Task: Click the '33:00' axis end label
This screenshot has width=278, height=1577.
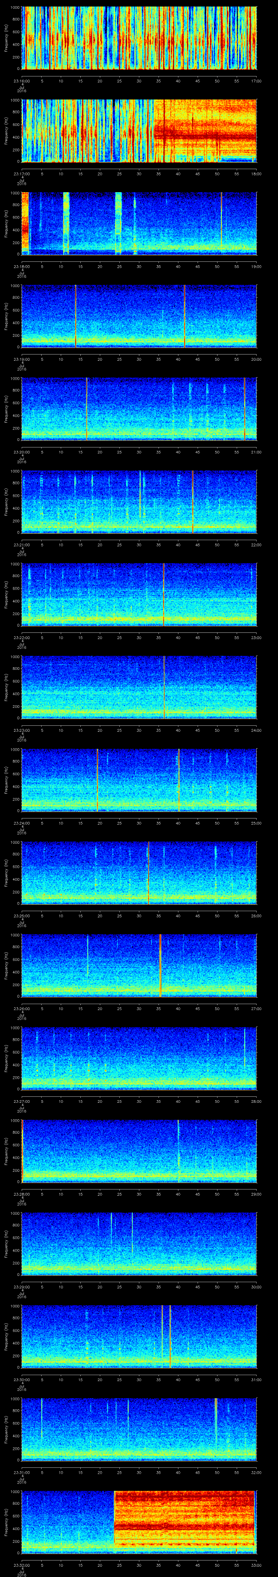Action: coord(256,1566)
